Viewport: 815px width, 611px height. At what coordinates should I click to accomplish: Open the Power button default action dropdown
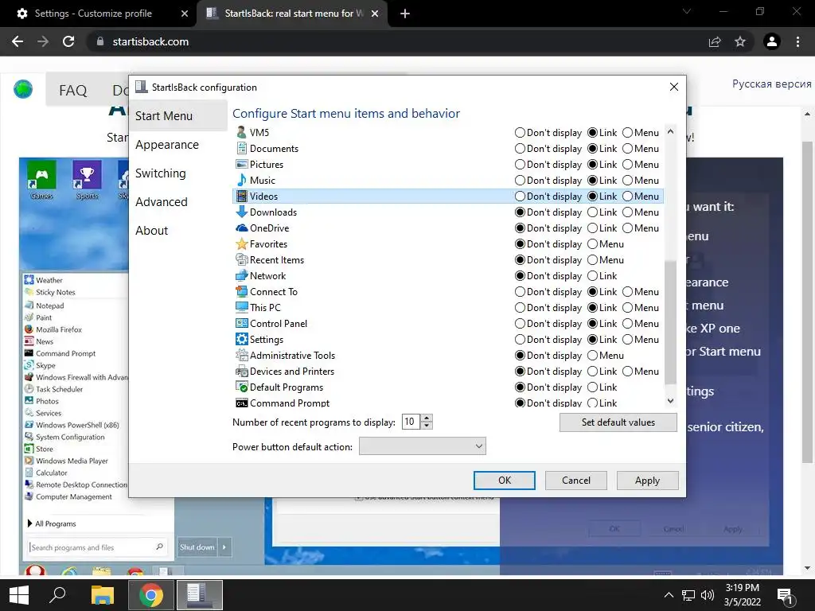coord(423,446)
